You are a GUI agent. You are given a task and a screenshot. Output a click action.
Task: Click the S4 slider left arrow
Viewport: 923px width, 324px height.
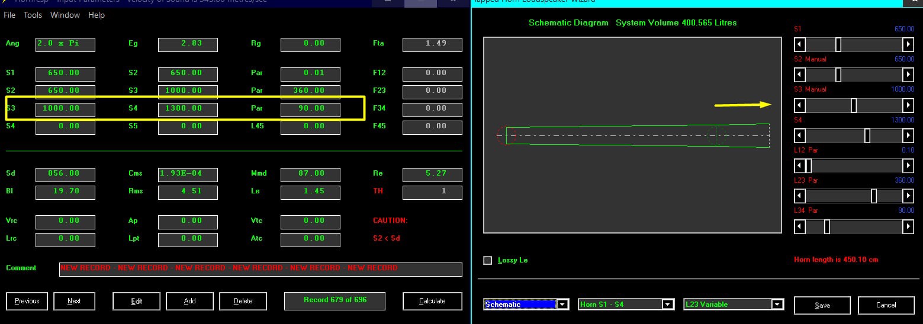pyautogui.click(x=800, y=135)
